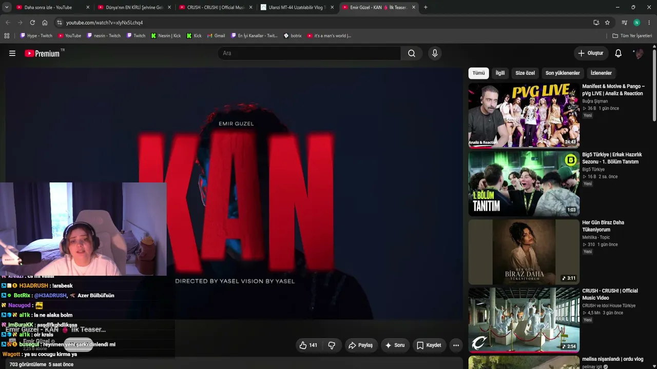The height and width of the screenshot is (369, 657).
Task: Open the botrix bookmark
Action: point(293,36)
